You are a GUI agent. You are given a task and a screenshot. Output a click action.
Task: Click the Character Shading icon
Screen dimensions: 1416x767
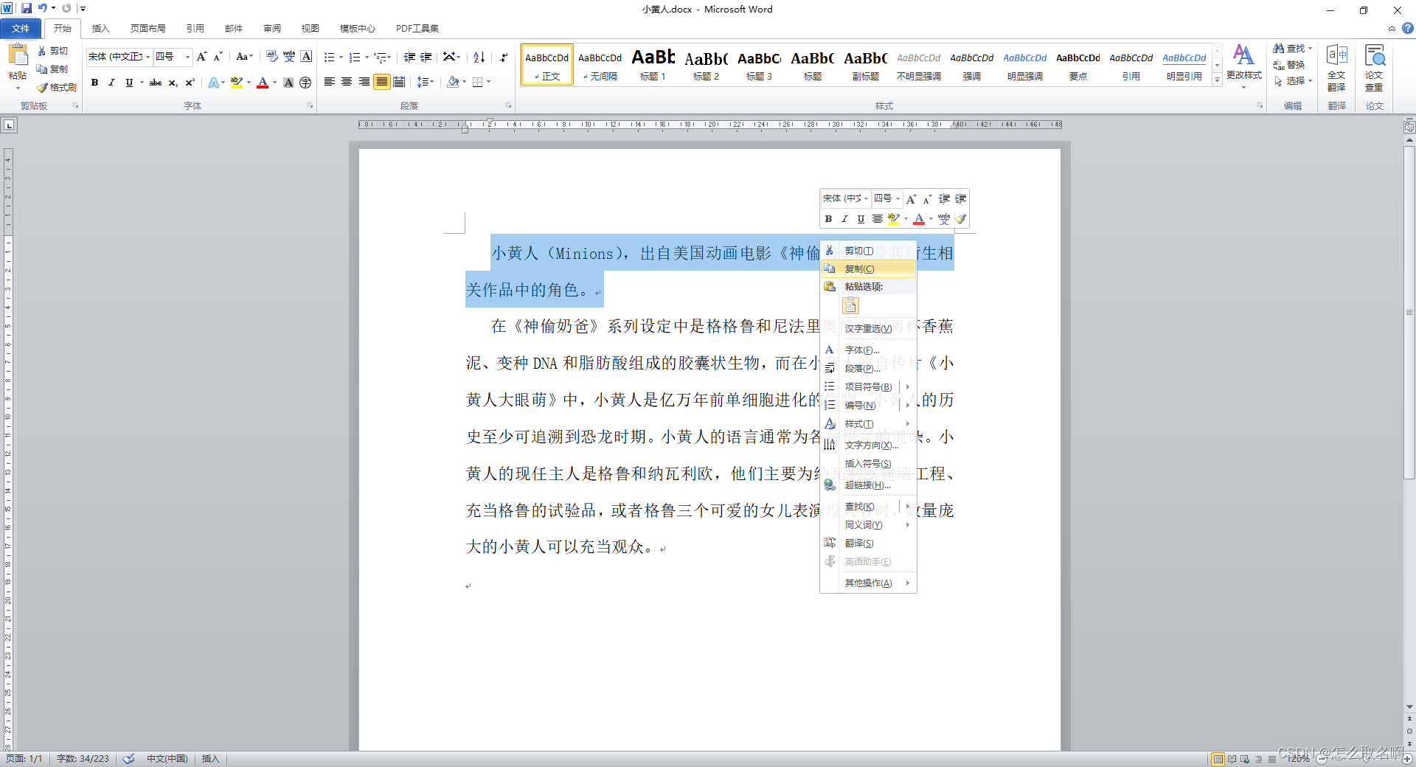(288, 83)
